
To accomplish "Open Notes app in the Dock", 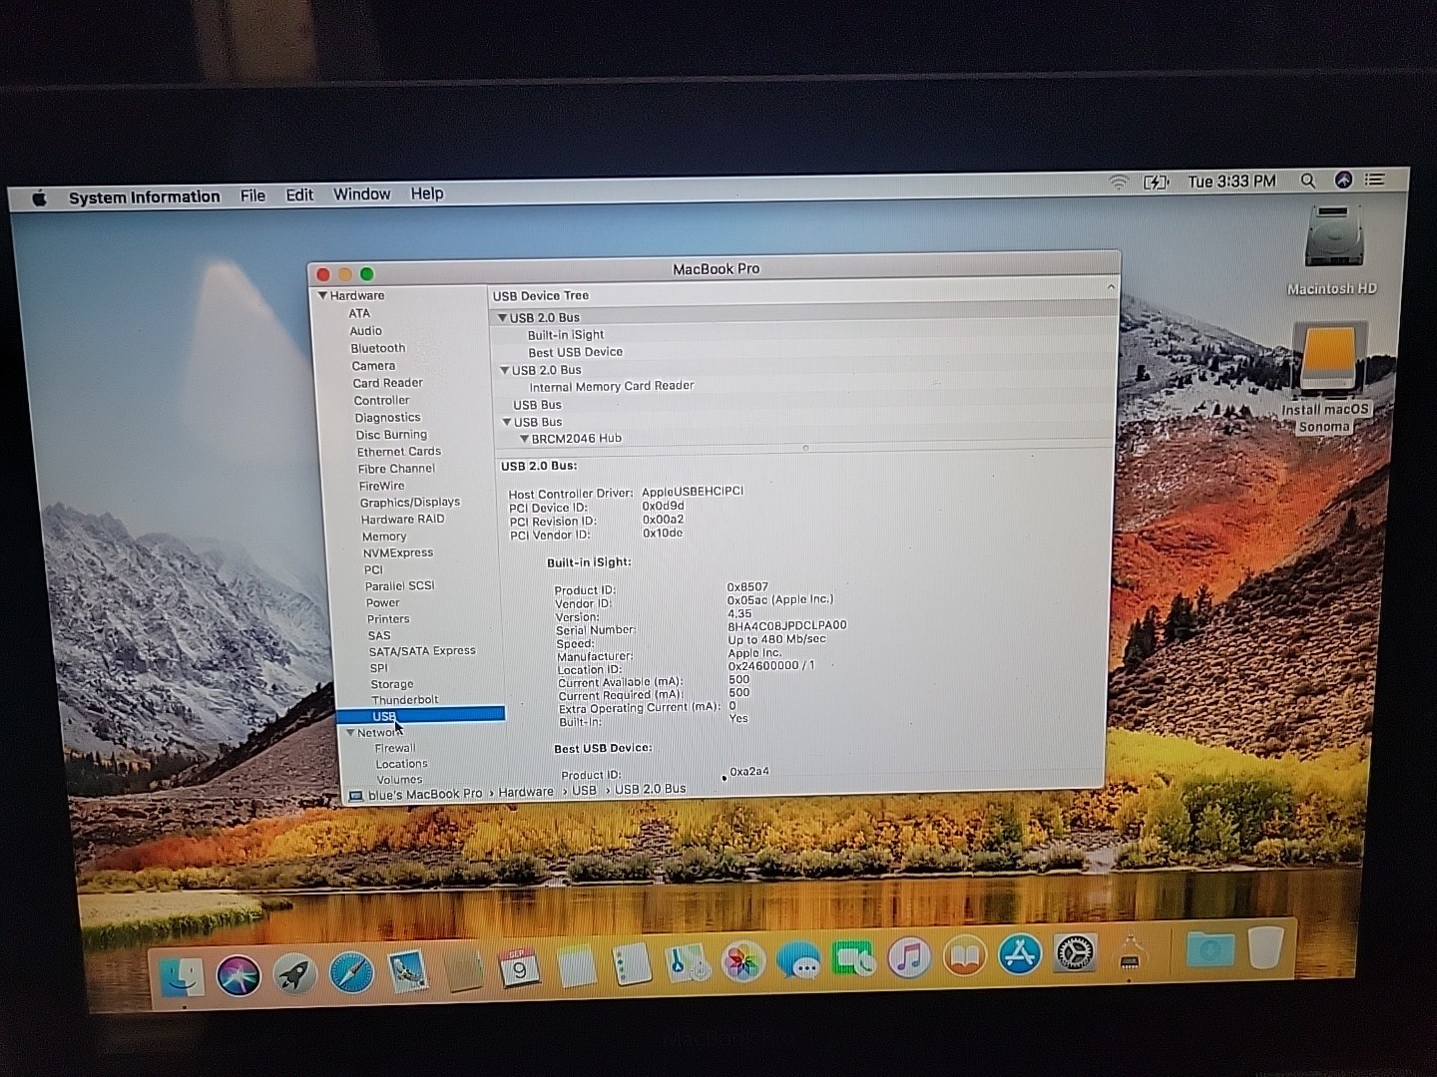I will click(x=576, y=966).
